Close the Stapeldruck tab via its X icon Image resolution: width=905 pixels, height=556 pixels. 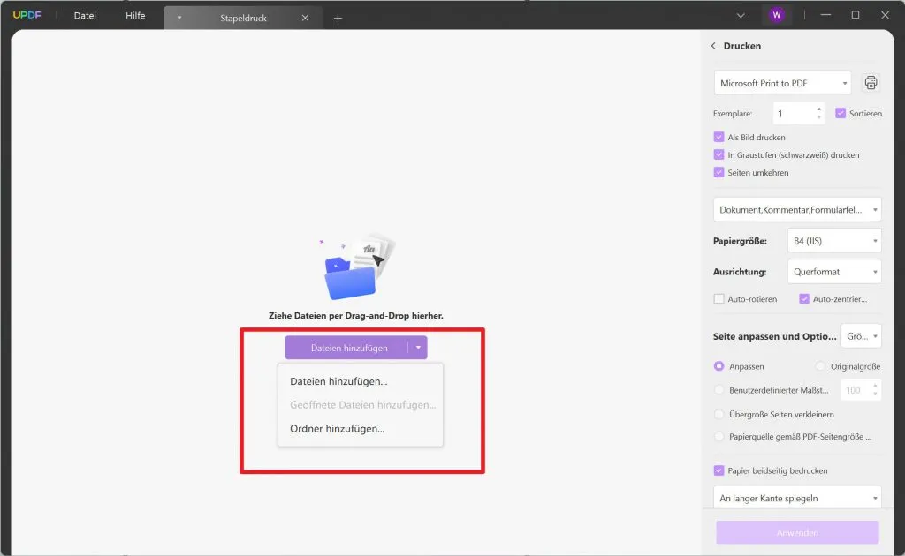point(305,16)
